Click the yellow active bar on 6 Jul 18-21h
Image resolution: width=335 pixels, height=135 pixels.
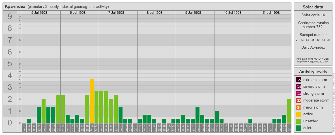(92, 101)
